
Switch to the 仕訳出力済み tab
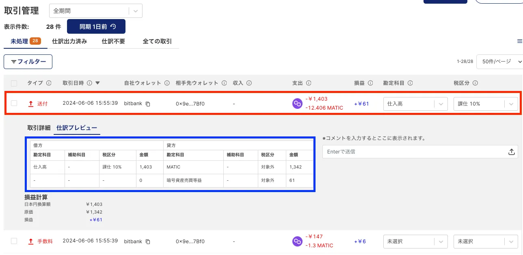pos(69,41)
